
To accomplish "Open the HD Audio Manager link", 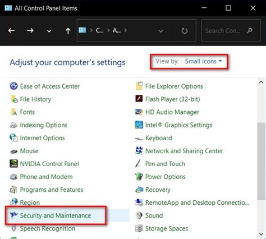I will click(x=172, y=112).
